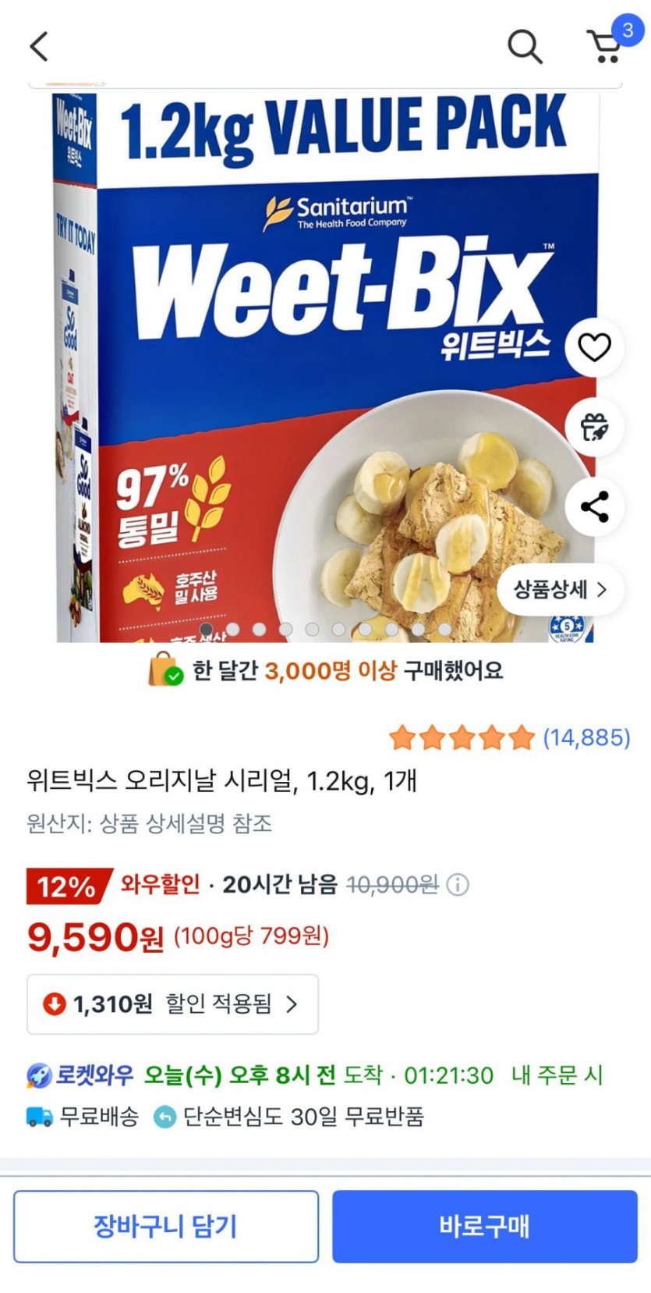Image resolution: width=651 pixels, height=1293 pixels.
Task: Tap the heart icon to wishlist product
Action: click(x=594, y=347)
